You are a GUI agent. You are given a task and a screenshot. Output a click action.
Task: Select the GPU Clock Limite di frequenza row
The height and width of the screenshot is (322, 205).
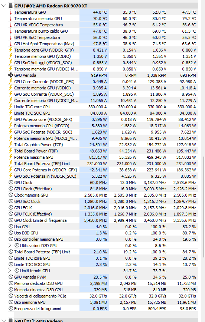[x=103, y=220]
